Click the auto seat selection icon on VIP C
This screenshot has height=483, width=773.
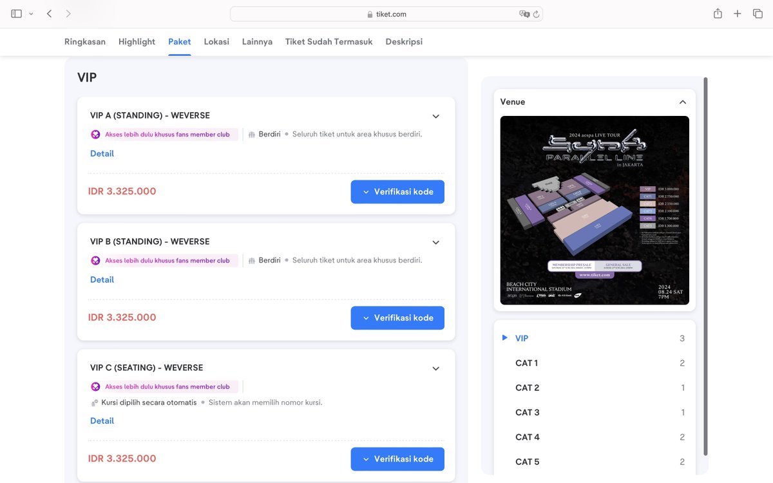95,402
